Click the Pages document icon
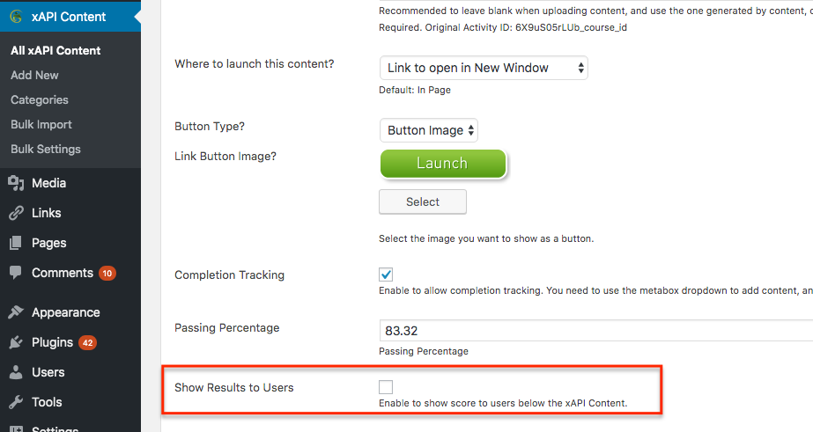813x432 pixels. pyautogui.click(x=16, y=243)
